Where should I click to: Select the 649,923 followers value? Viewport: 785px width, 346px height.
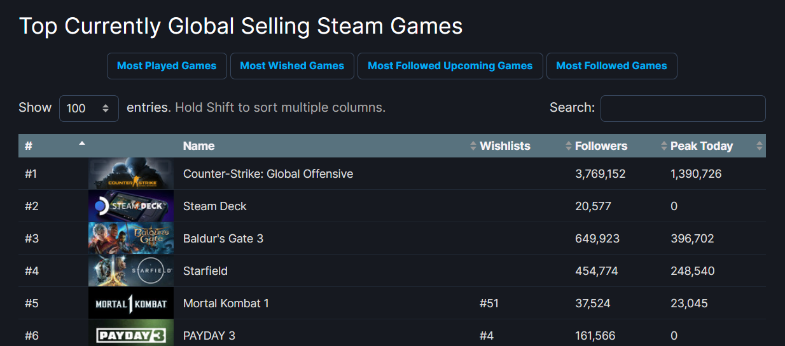coord(597,239)
